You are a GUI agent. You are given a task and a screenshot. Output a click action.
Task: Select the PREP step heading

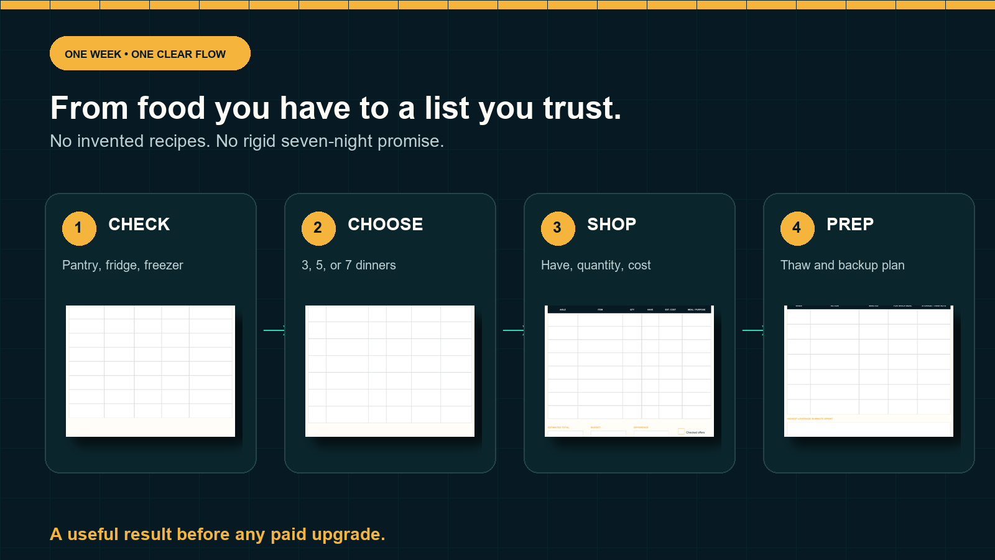(850, 224)
